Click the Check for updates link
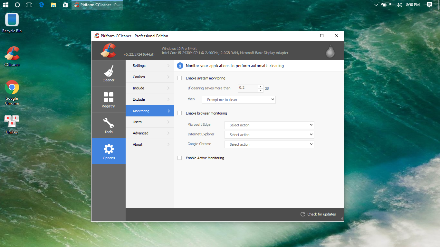 321,214
